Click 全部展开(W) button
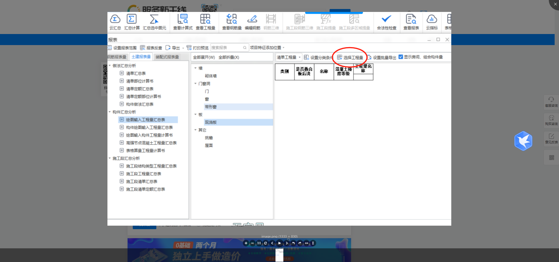 pos(204,57)
